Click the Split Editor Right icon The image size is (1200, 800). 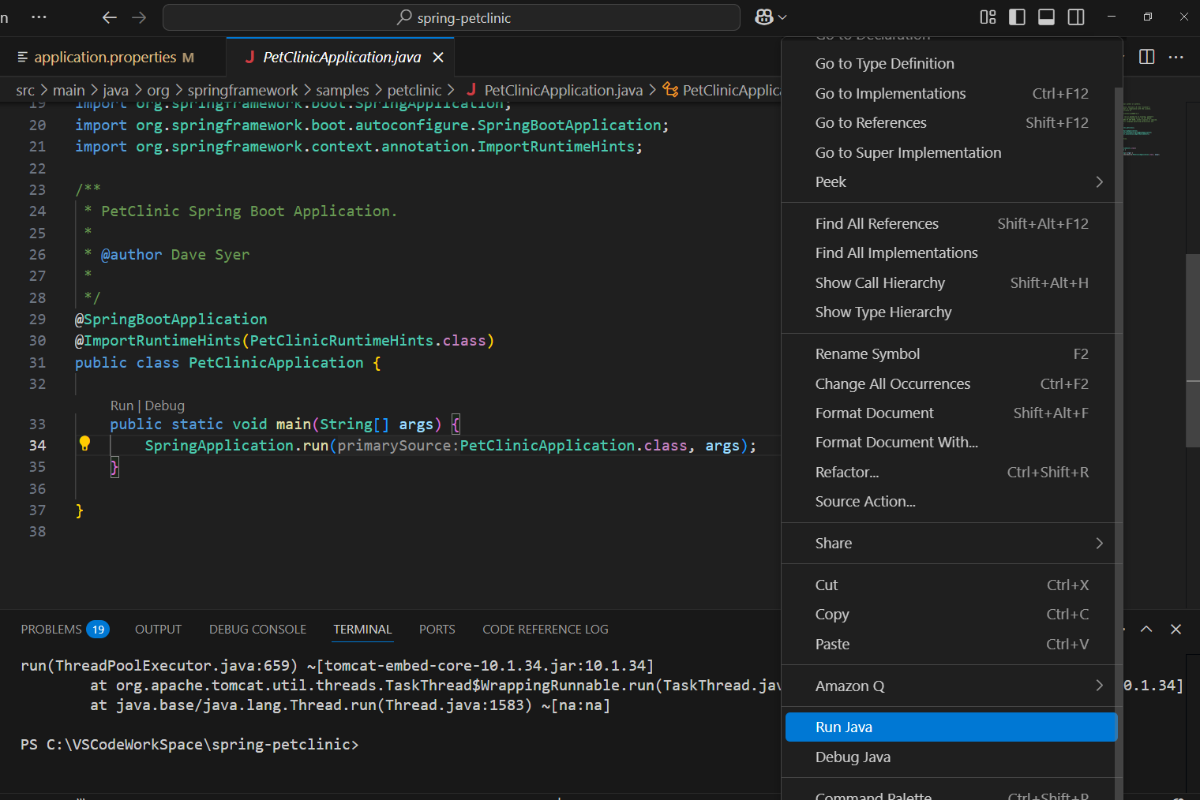(x=1146, y=57)
